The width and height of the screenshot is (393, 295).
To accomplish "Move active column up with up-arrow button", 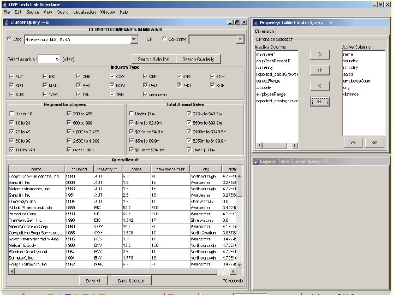I will [353, 142].
